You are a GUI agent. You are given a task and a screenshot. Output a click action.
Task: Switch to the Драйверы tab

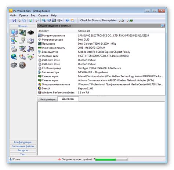click(68, 99)
